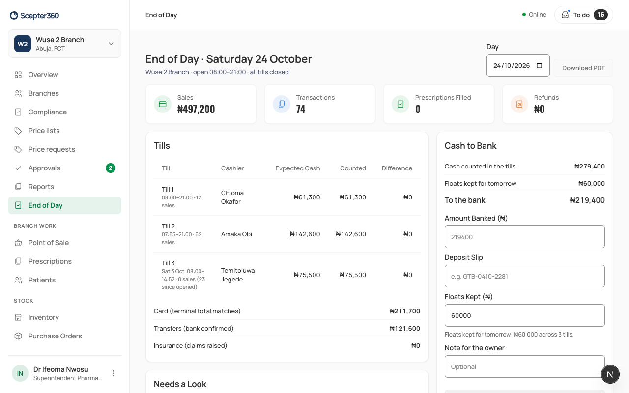Navigate to Purchase Orders
The width and height of the screenshot is (629, 393).
(64, 336)
